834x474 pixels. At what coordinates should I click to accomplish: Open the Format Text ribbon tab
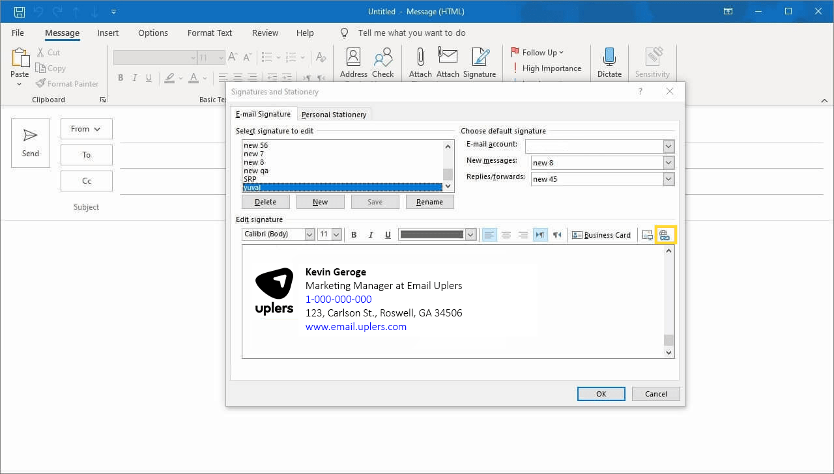pos(209,33)
